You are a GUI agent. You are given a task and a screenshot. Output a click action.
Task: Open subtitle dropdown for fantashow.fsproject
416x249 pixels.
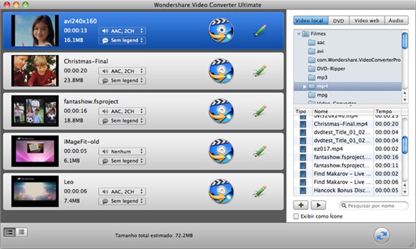point(122,121)
